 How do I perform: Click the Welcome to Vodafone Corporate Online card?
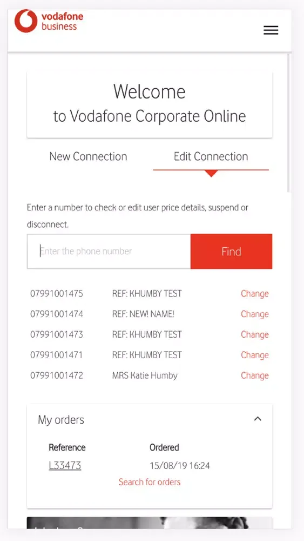150,105
